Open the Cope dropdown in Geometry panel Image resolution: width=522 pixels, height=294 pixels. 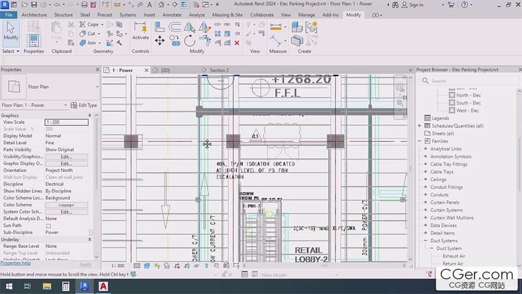103,25
